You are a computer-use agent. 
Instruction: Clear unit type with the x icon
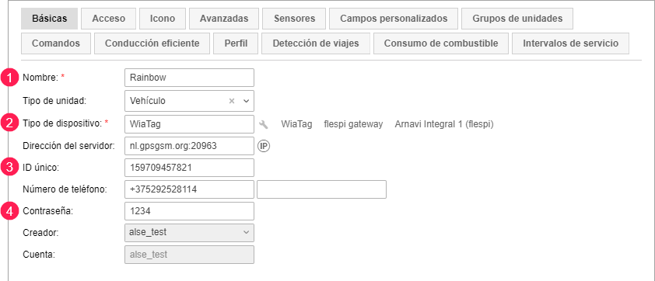click(231, 101)
